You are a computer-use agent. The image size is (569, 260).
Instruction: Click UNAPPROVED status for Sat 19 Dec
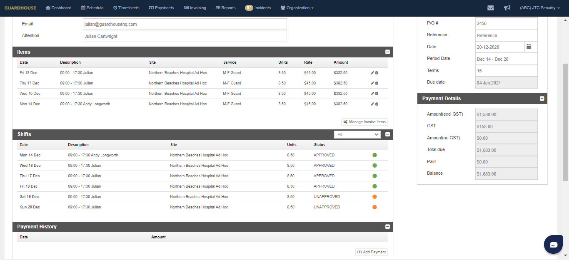(x=327, y=197)
